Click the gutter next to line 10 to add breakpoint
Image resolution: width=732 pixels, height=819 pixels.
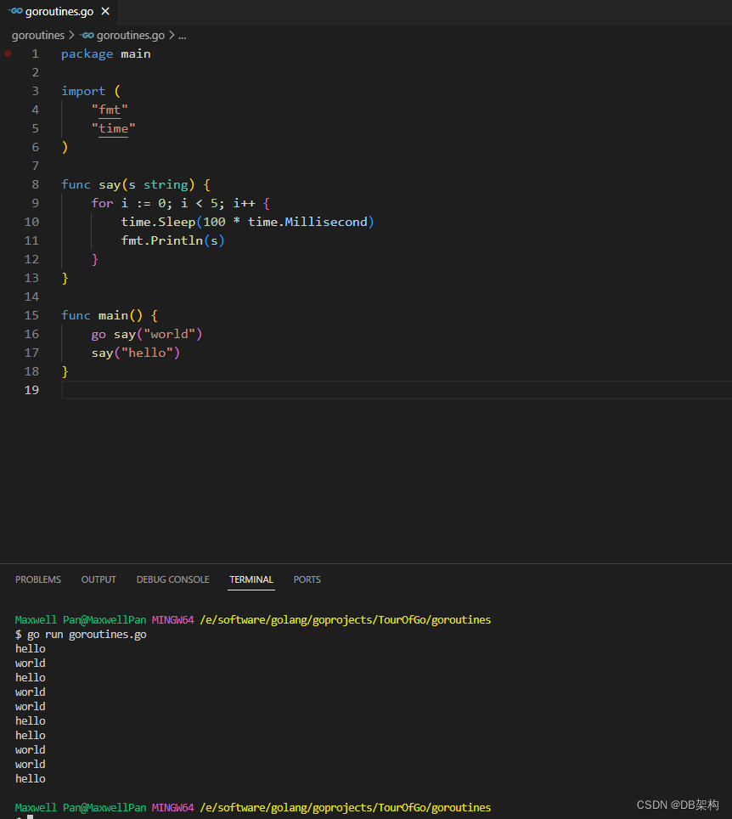click(12, 222)
